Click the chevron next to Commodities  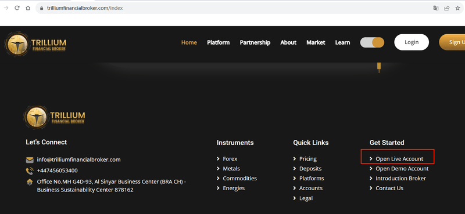[x=219, y=179]
